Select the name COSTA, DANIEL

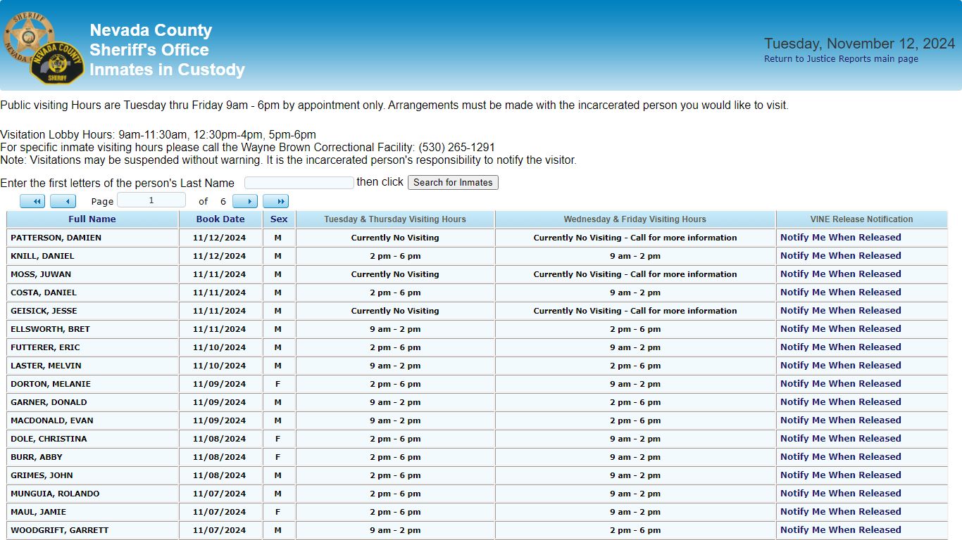pyautogui.click(x=44, y=292)
